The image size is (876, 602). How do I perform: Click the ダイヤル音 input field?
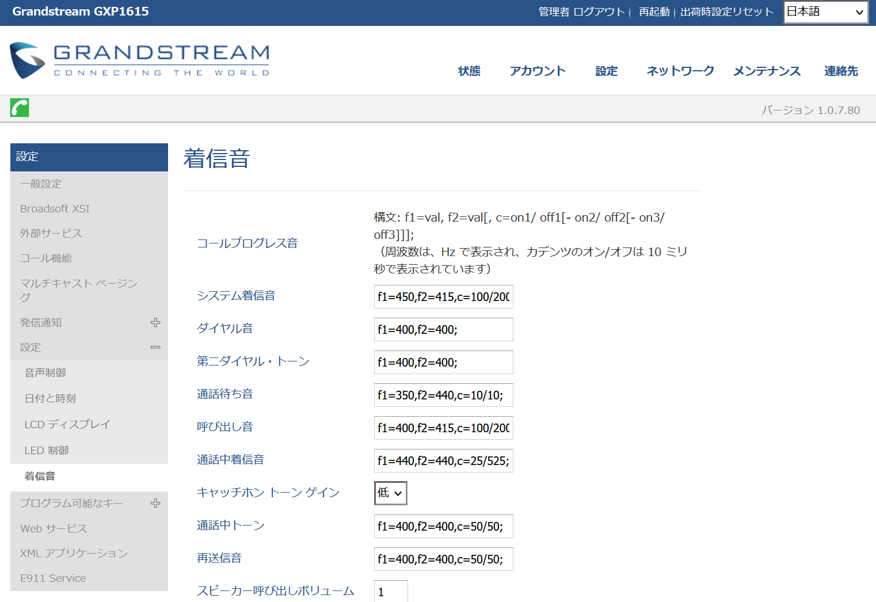tap(443, 330)
